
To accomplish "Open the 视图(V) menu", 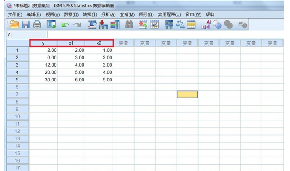I will pyautogui.click(x=52, y=15).
